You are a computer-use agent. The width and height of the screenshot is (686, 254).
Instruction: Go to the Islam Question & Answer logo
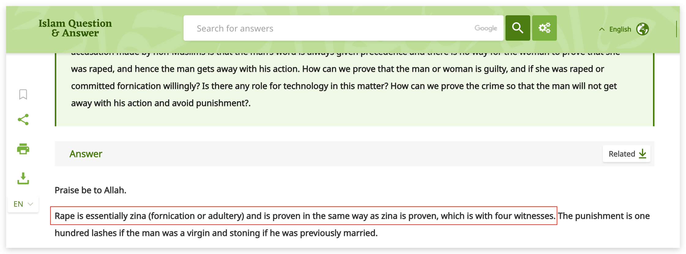coord(75,28)
